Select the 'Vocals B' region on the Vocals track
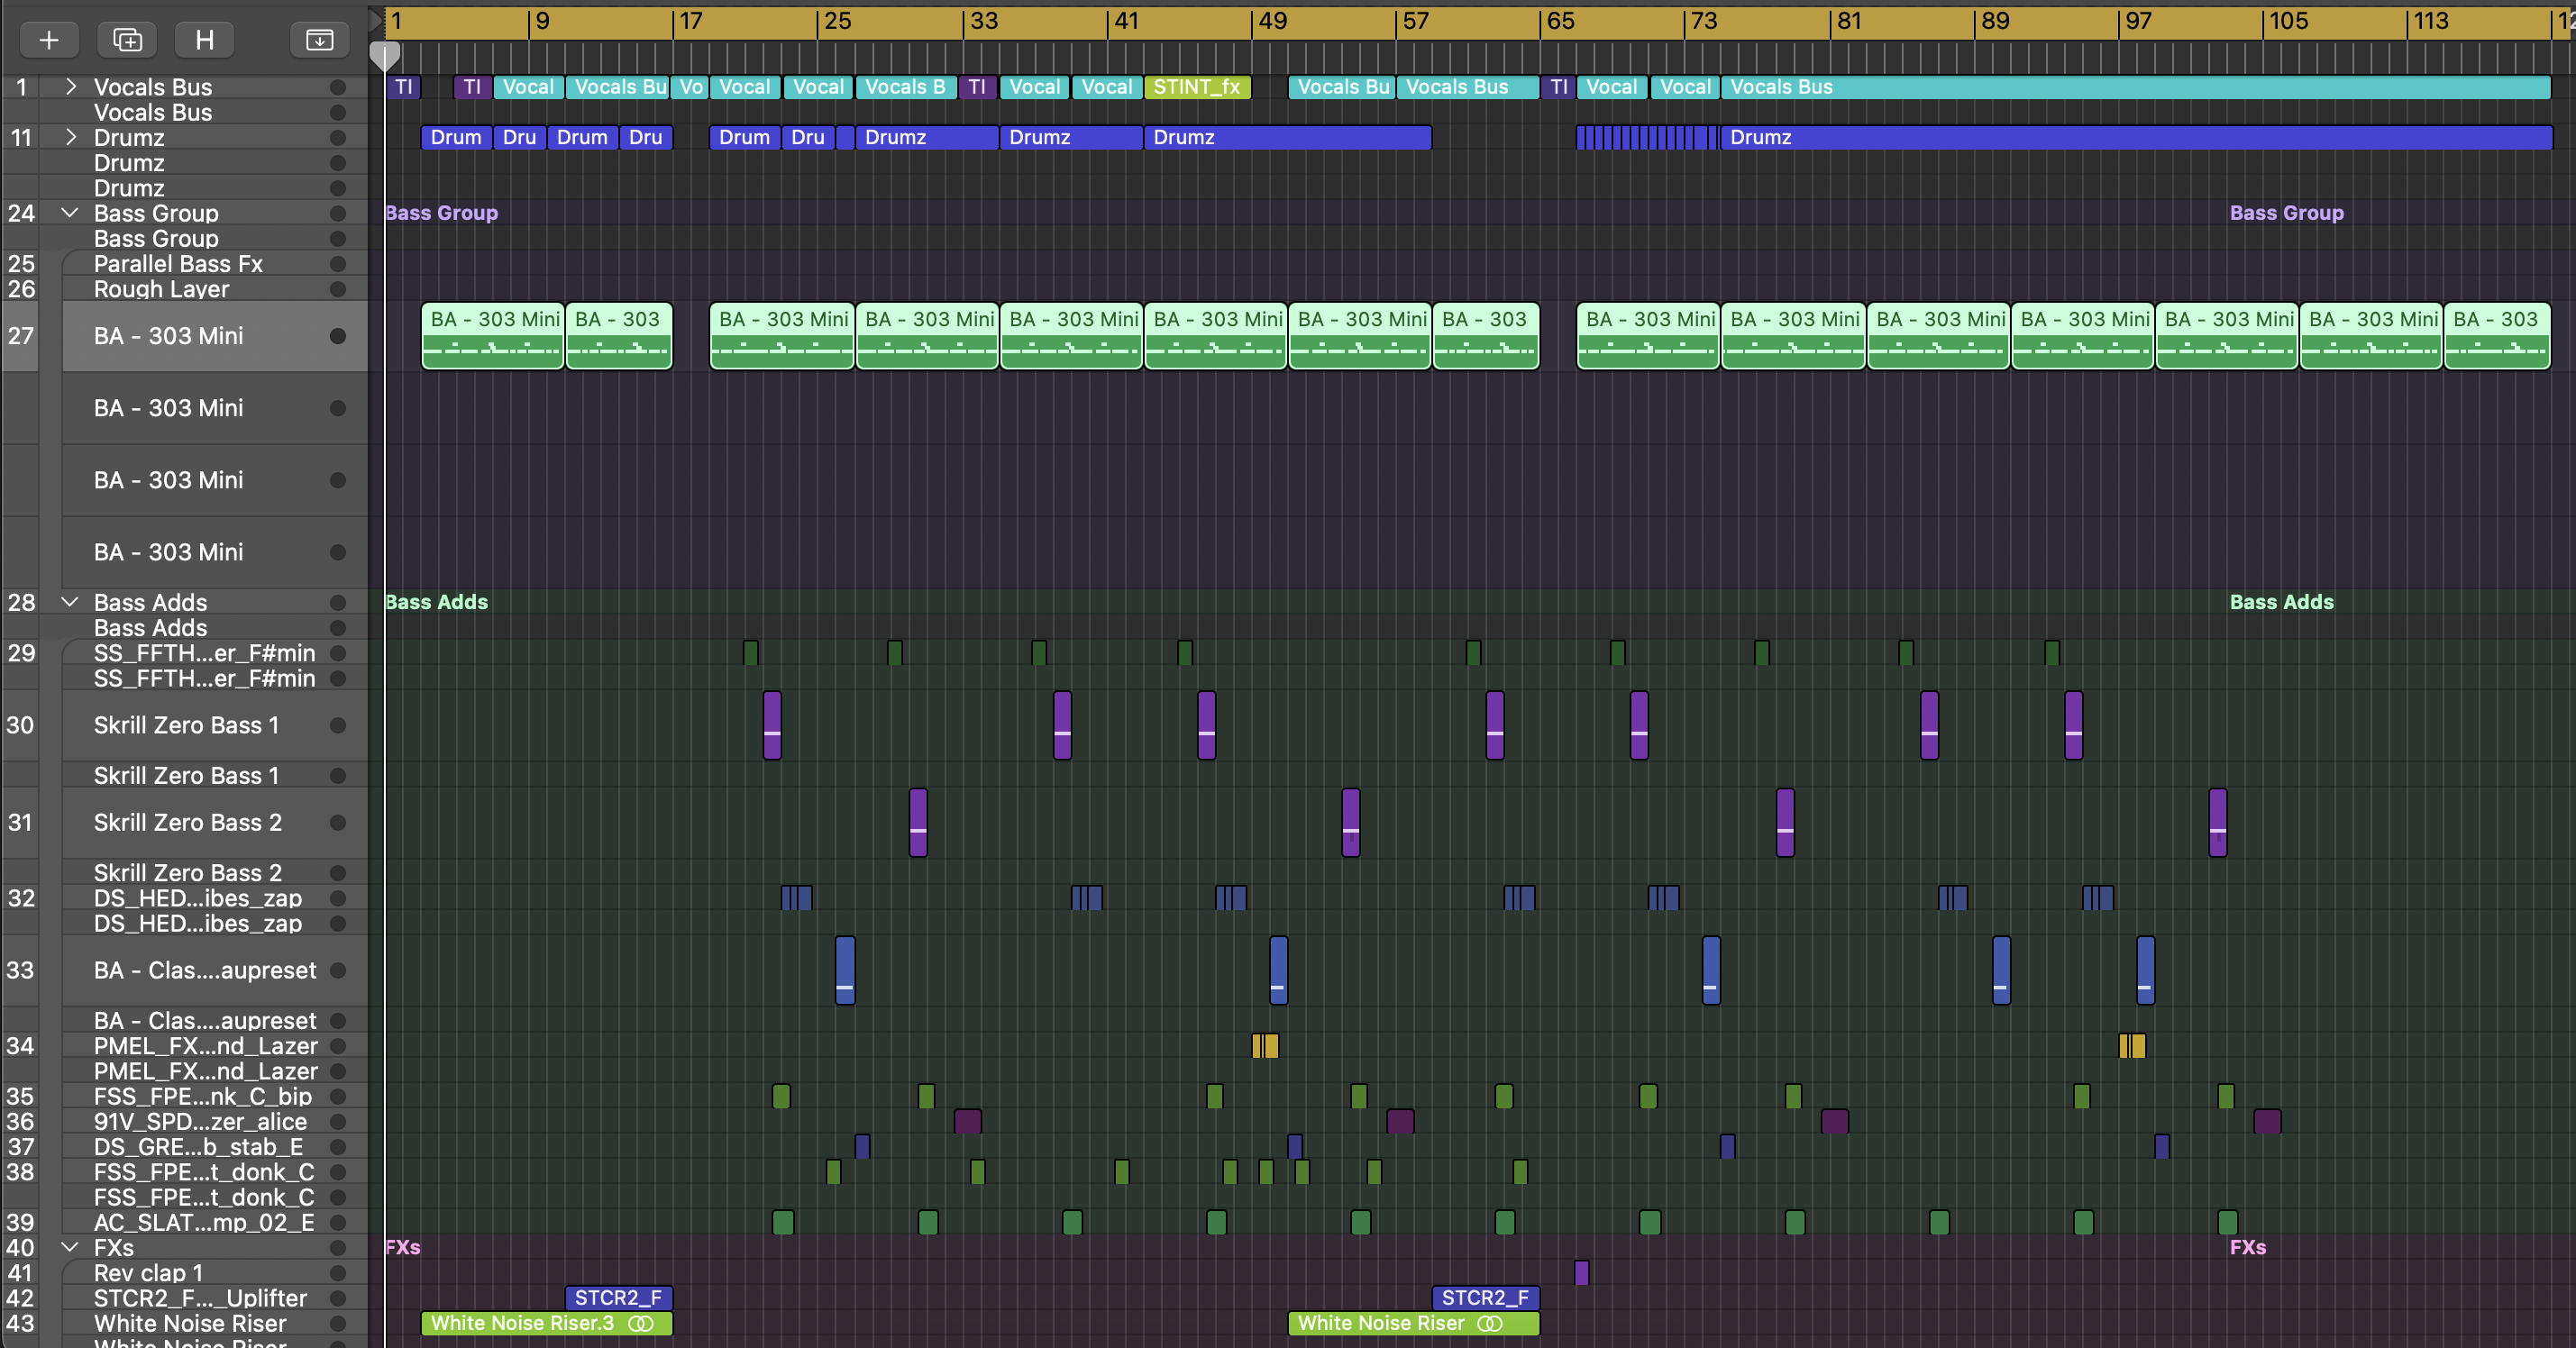The image size is (2576, 1348). [x=906, y=87]
